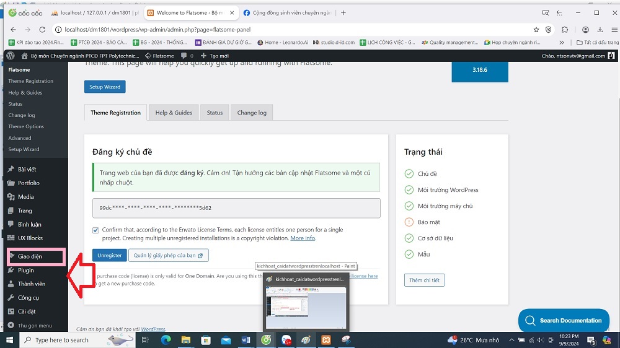
Task: Open the Cốc Cốc hamburger menu
Action: point(614,30)
